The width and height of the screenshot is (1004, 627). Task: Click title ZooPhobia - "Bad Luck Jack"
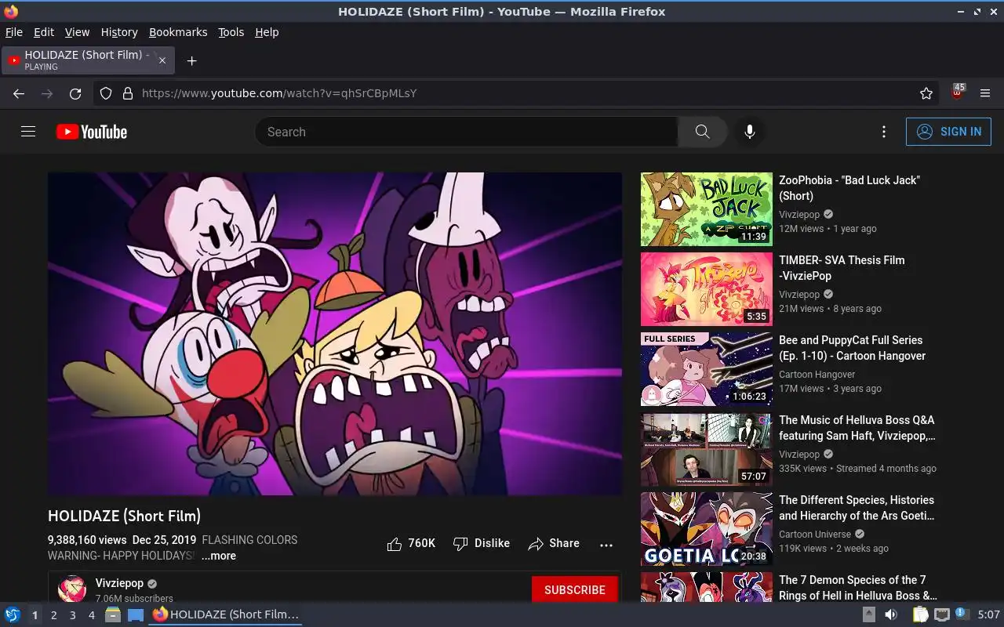[x=849, y=188]
